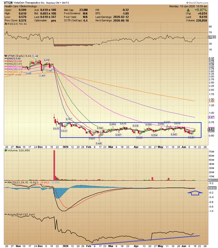This screenshot has height=248, width=218.
Task: Click the VistaGen Therapeutics Inc. company name
Action: (29, 3)
